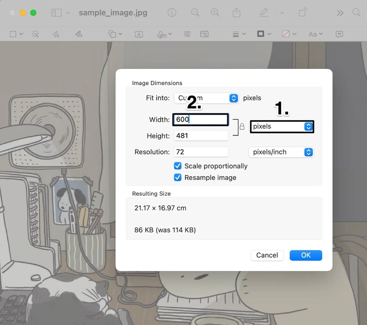Open the Search magnifier icon
Screen dimensions: 367x325
[356, 13]
